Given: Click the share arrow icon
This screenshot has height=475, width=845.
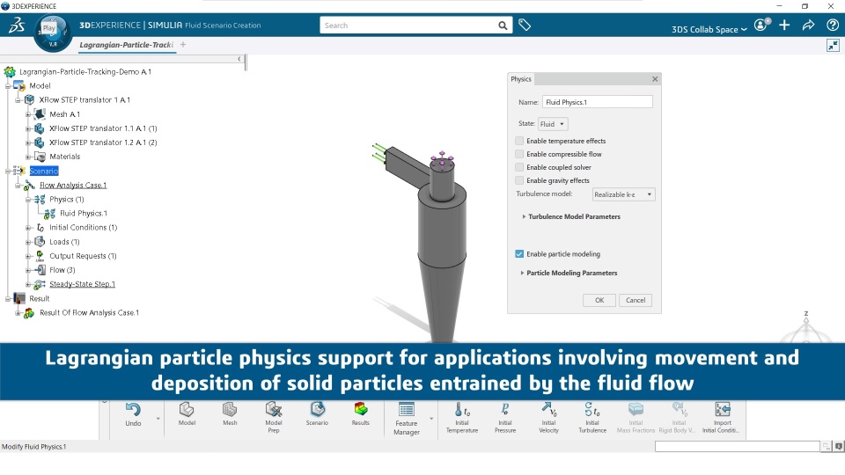Looking at the screenshot, I should click(x=808, y=25).
